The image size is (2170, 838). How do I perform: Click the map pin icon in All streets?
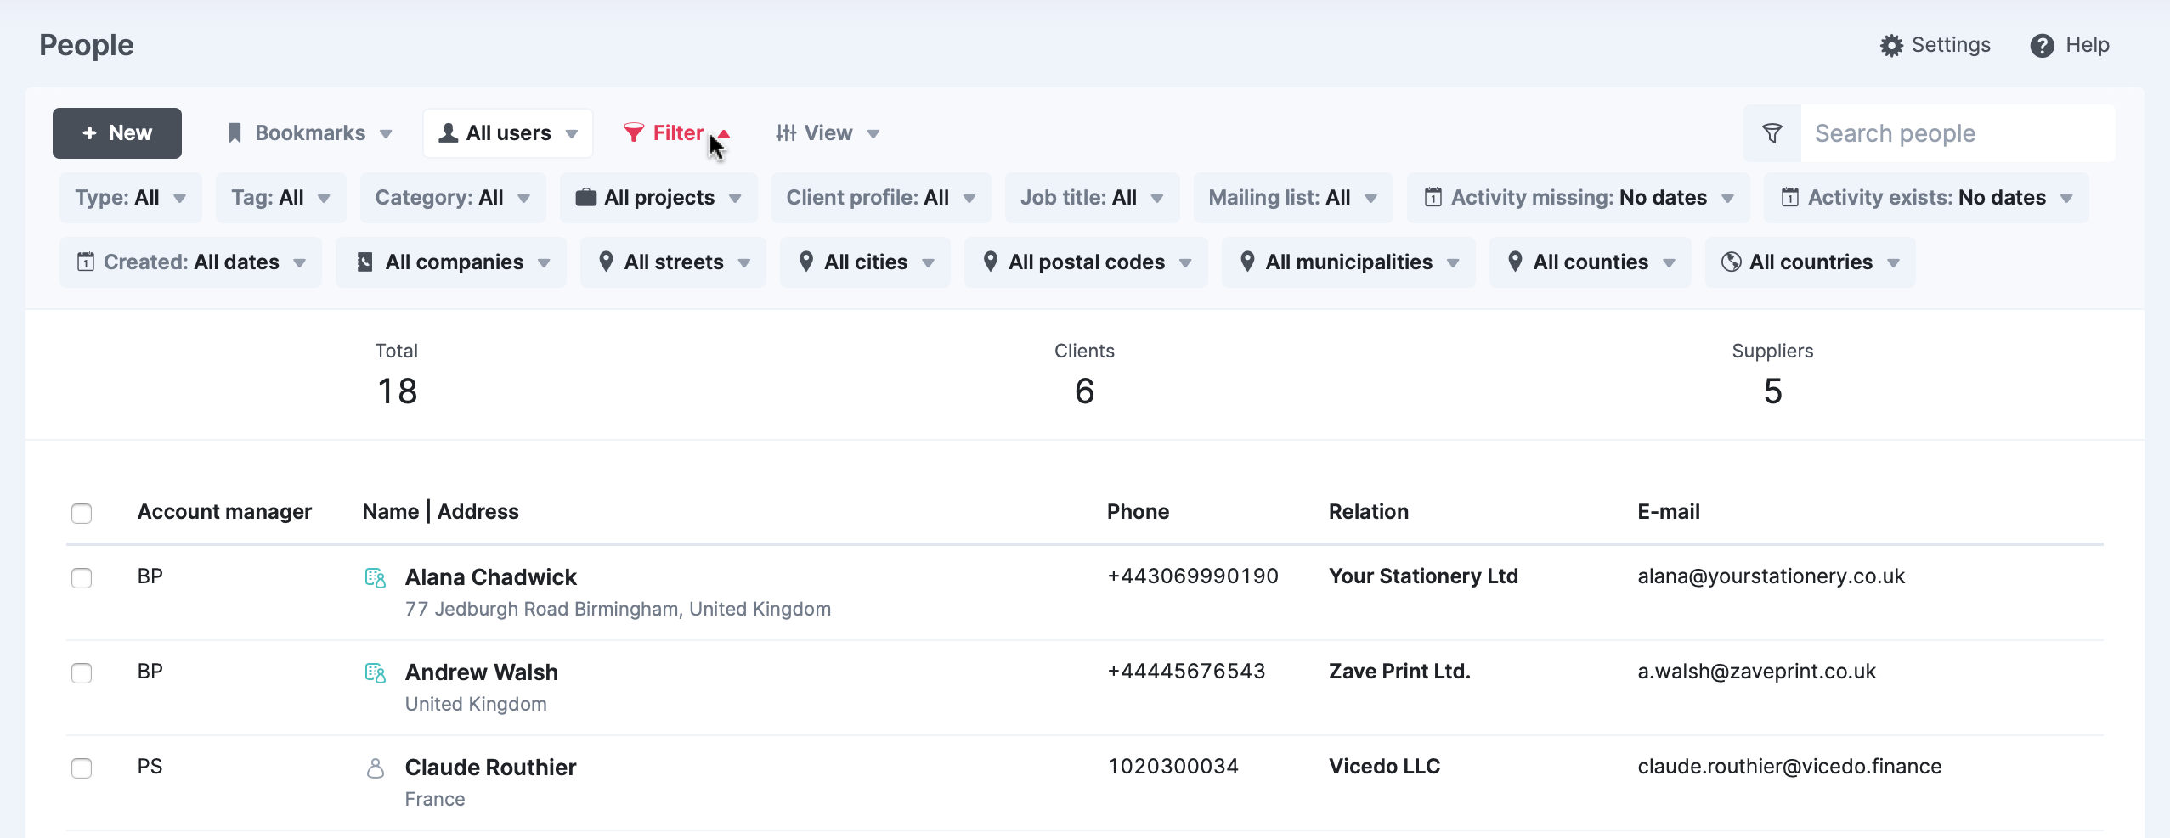(606, 262)
